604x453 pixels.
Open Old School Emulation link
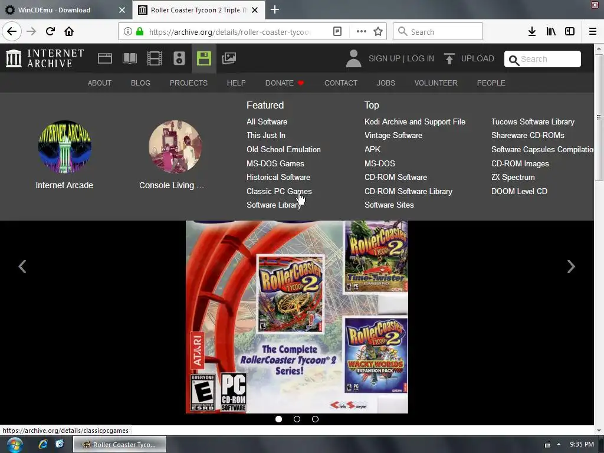tap(284, 149)
